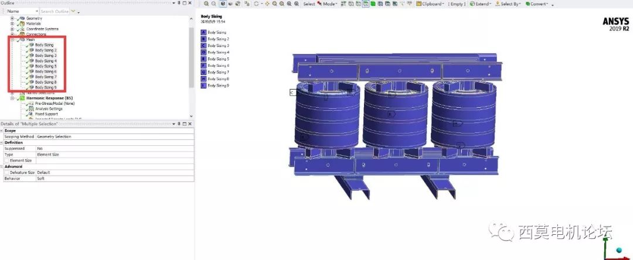This screenshot has width=633, height=260.
Task: Click legend swatch I Body Sizing 9
Action: [x=203, y=85]
